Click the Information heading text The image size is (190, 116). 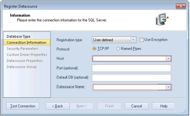click(x=20, y=15)
